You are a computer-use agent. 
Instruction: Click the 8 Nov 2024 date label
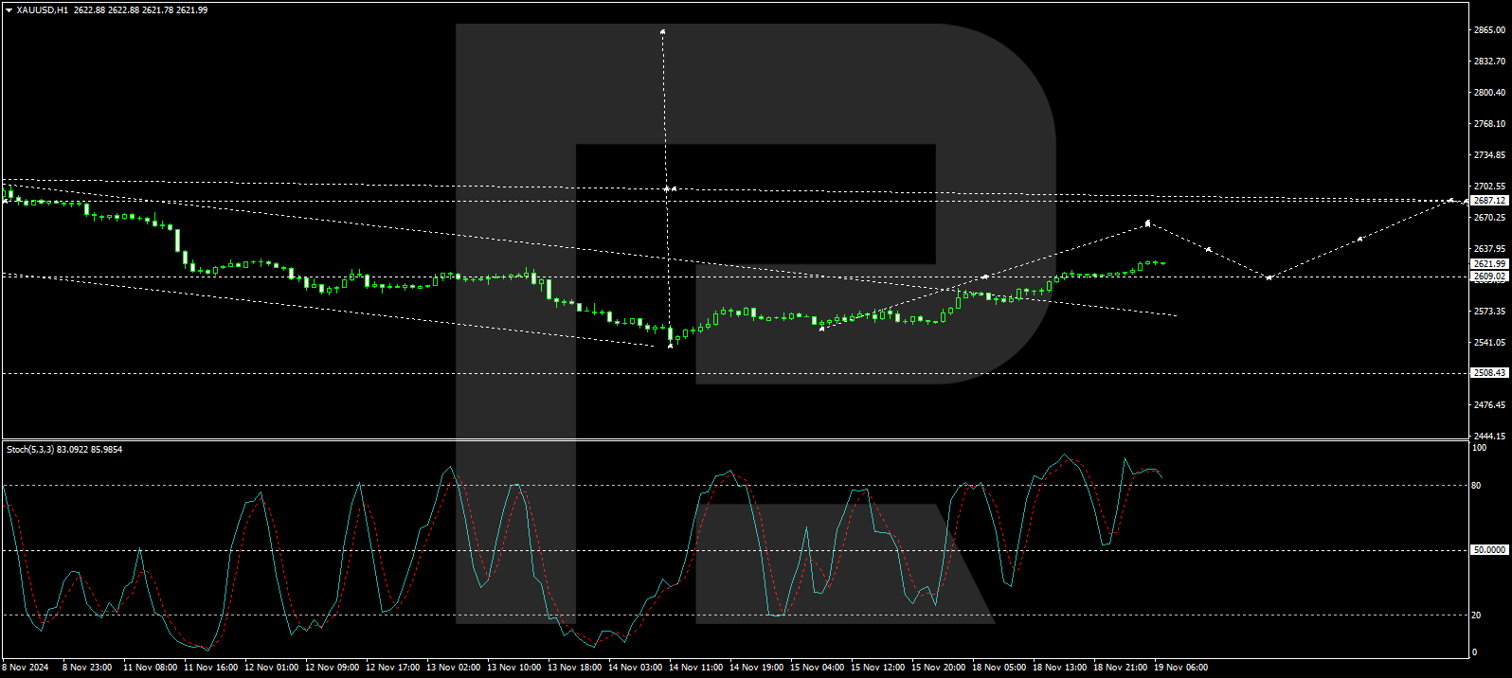[x=26, y=668]
